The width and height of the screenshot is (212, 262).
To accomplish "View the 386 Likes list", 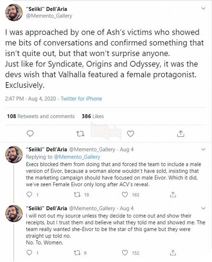I will pos(93,116).
